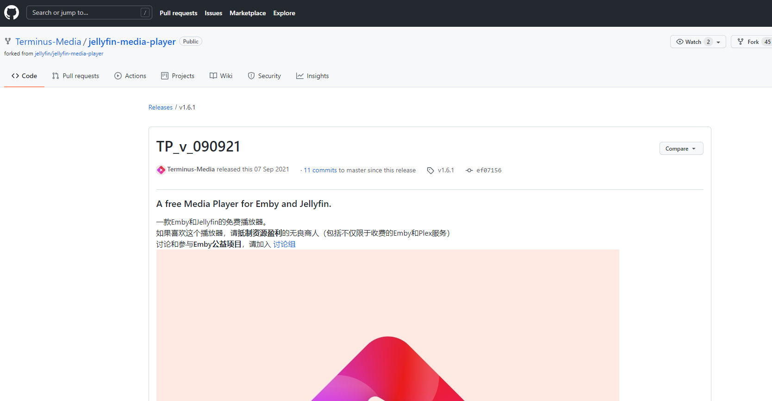Open the Explore page
This screenshot has width=772, height=401.
tap(284, 13)
